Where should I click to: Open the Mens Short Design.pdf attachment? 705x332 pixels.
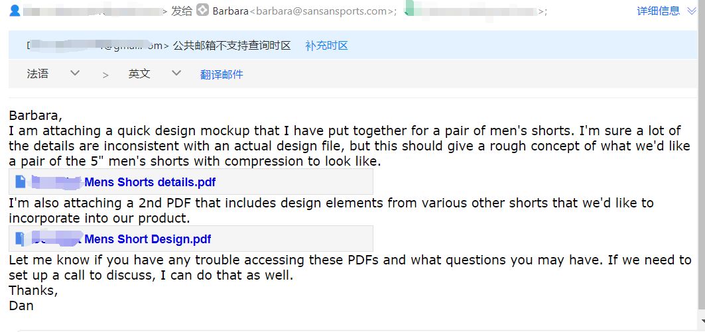147,239
